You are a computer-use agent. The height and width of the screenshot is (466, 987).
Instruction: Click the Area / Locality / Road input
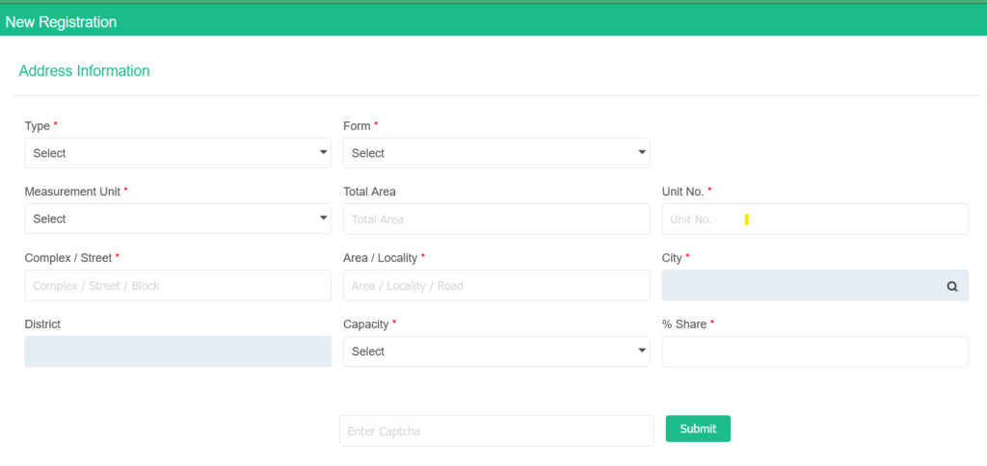click(495, 286)
